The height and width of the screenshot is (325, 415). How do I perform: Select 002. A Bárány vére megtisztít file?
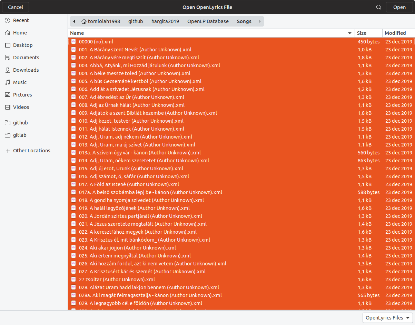click(x=241, y=57)
